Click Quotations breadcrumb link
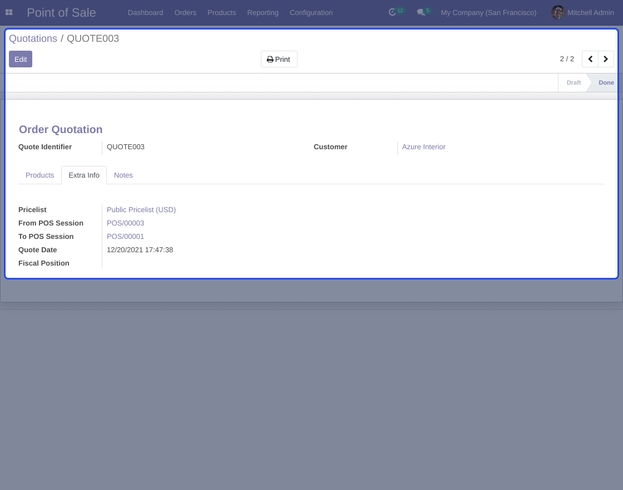Image resolution: width=623 pixels, height=490 pixels. coord(33,38)
